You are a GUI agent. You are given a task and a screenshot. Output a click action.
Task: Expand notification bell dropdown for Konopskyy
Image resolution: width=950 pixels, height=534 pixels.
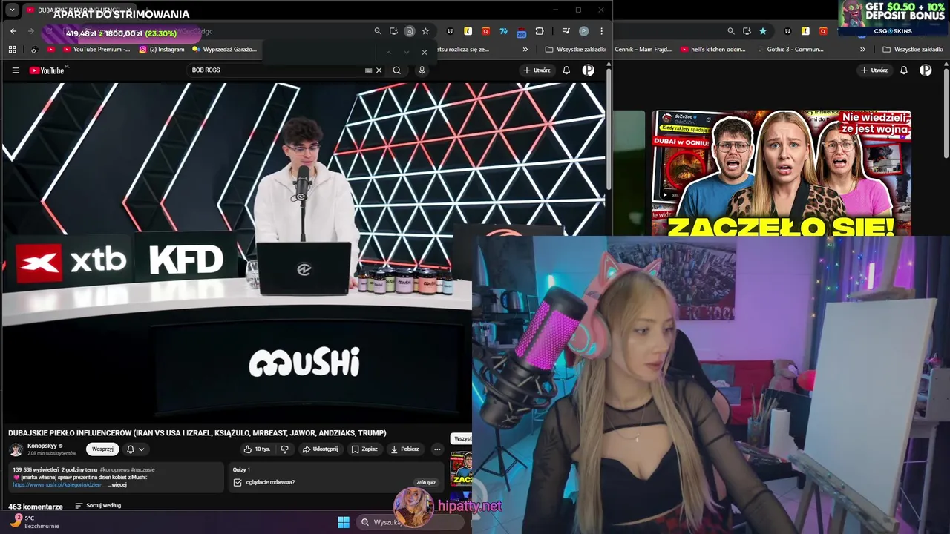135,449
